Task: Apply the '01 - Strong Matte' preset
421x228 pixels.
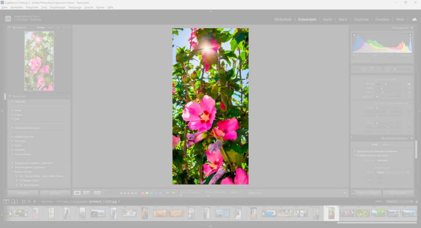Action: (x=41, y=176)
